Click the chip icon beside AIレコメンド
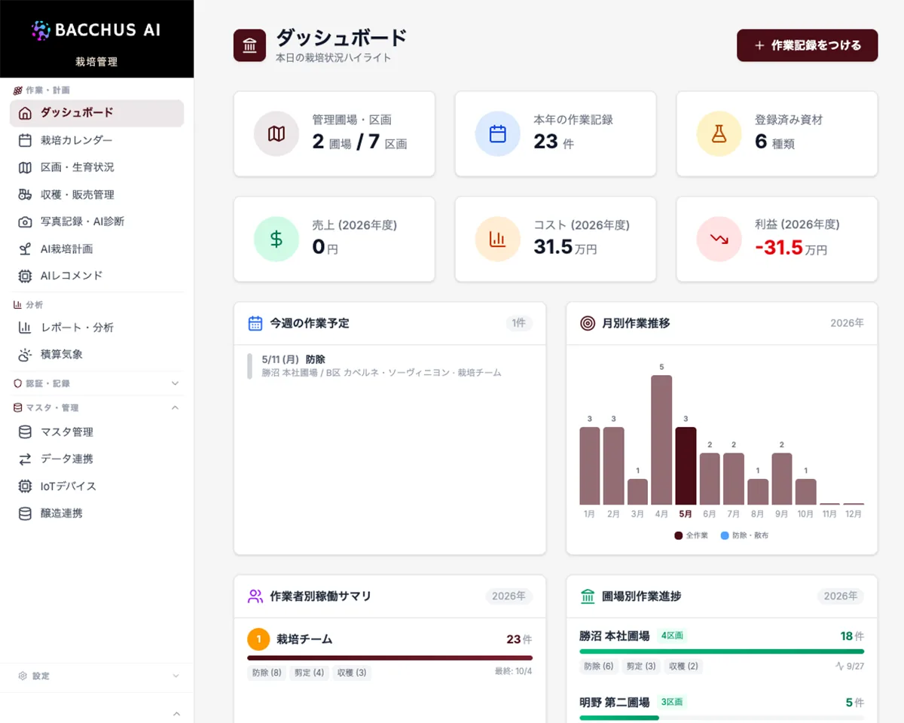 (x=25, y=276)
